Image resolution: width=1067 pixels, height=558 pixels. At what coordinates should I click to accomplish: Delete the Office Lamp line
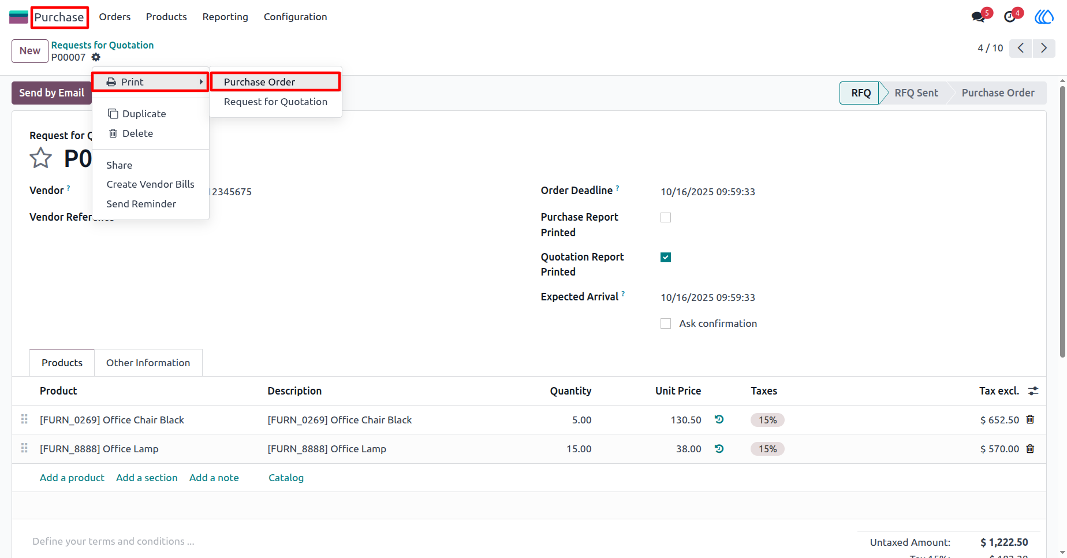(x=1030, y=448)
